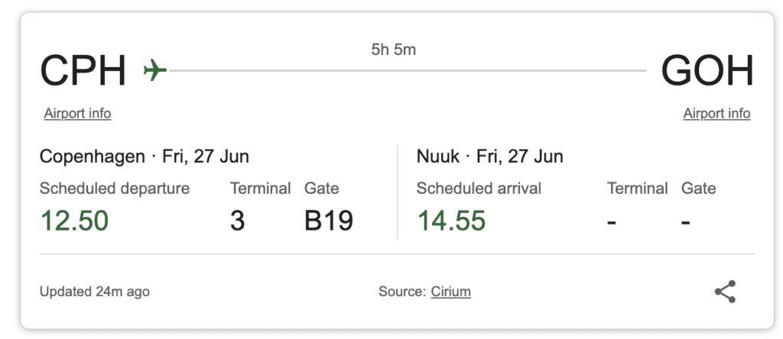Click the share icon

point(725,292)
